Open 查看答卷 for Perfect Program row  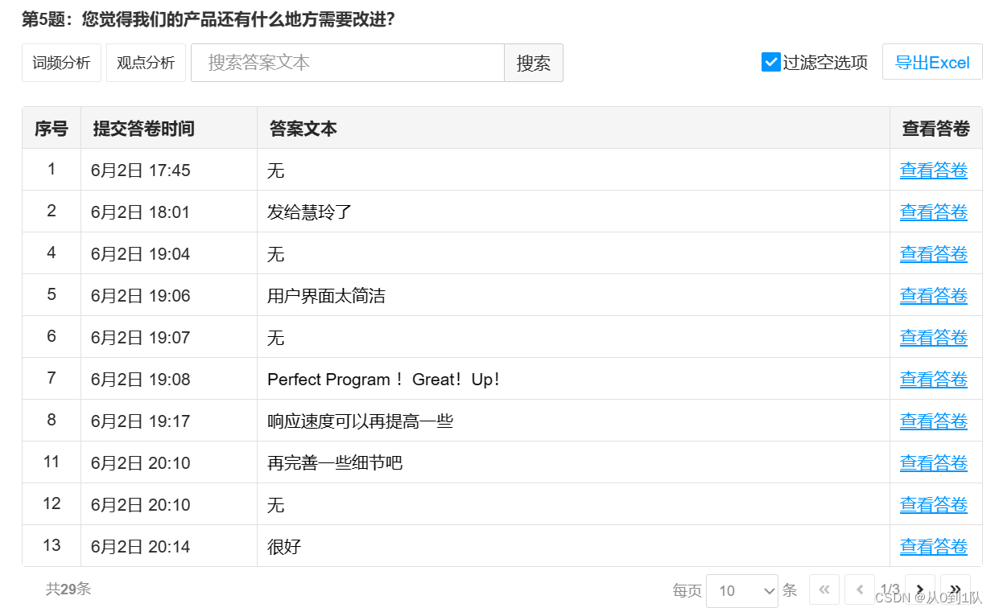tap(934, 380)
